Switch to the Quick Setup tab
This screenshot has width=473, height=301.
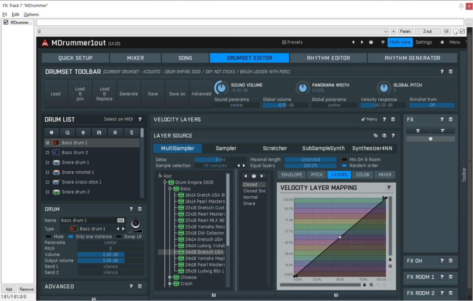click(75, 58)
